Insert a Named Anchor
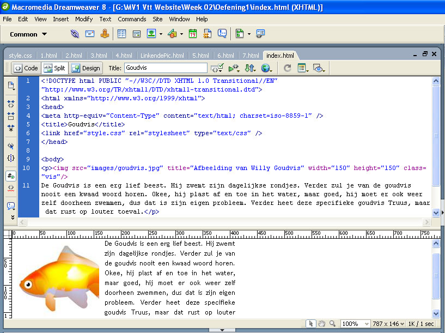This screenshot has height=333, width=445. point(105,34)
